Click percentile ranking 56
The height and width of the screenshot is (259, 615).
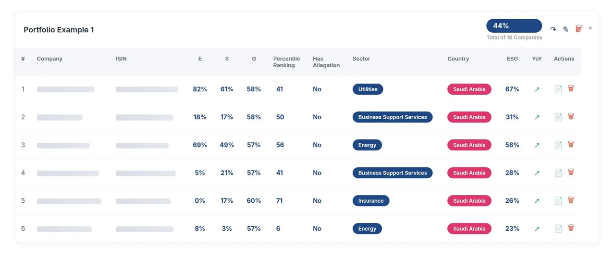[x=280, y=145]
